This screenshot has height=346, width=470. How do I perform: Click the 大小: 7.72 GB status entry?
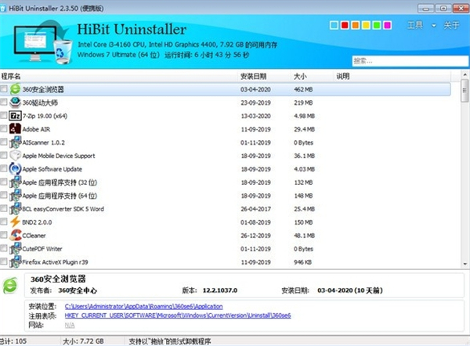[83, 341]
